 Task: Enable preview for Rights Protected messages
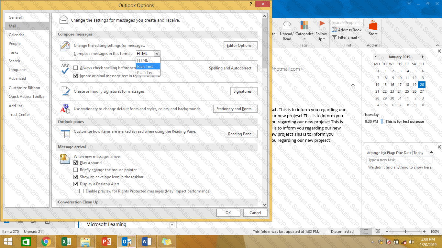click(82, 191)
